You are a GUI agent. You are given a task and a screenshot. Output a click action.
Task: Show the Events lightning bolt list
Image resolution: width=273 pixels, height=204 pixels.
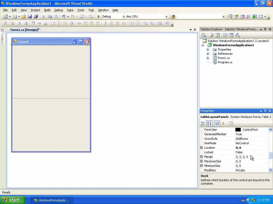coord(223,124)
